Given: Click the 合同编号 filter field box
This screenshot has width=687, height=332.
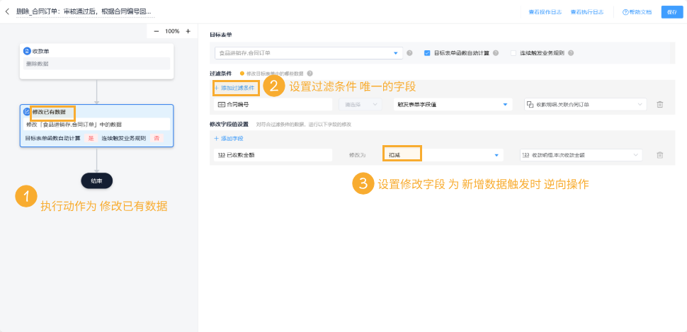Looking at the screenshot, I should coord(273,104).
